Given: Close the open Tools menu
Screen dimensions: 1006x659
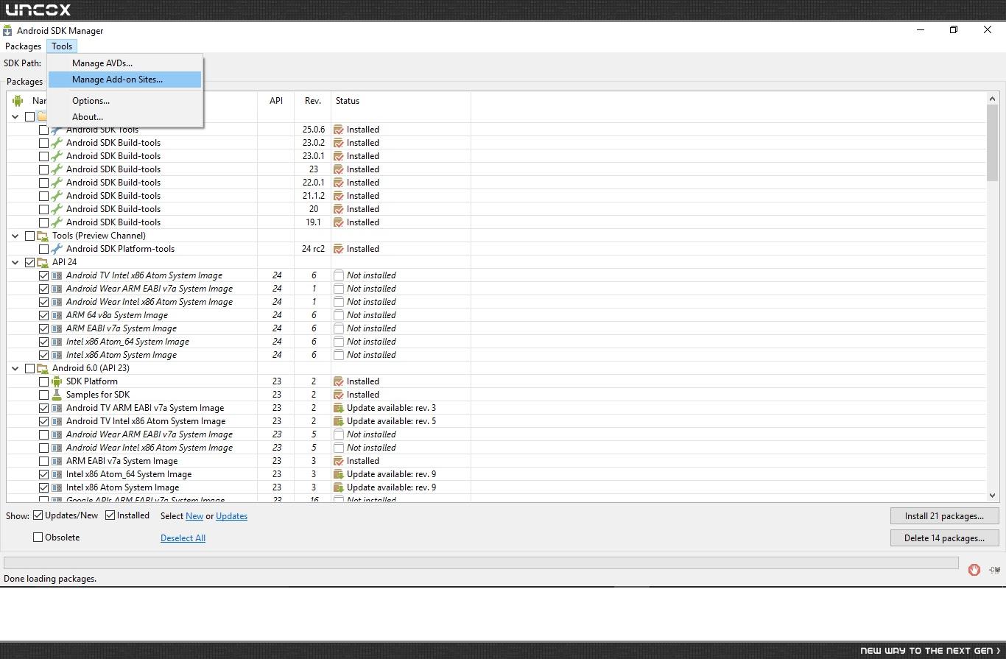Looking at the screenshot, I should 62,46.
